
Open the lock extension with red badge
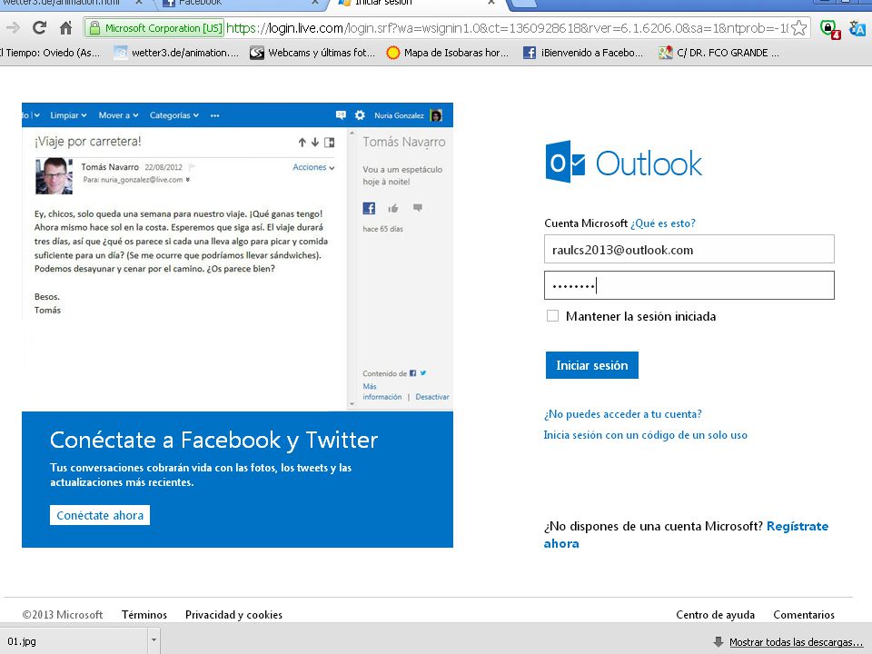pos(829,28)
